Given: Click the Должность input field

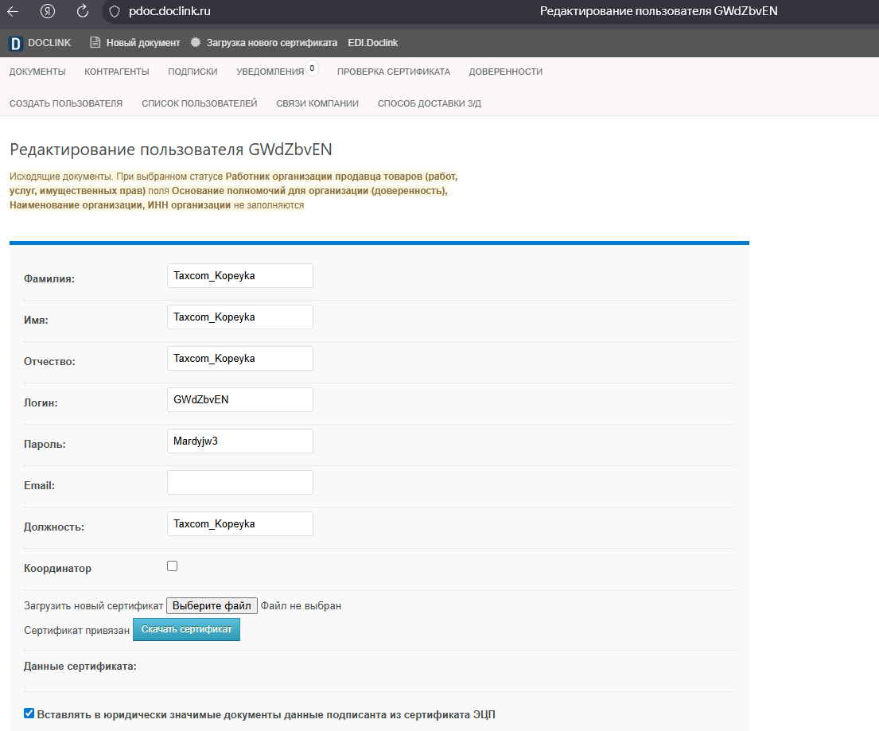Looking at the screenshot, I should coord(240,524).
